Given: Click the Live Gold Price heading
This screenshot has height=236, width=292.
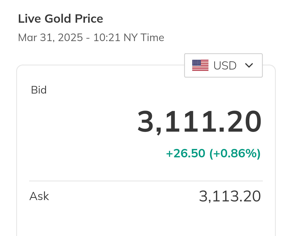Looking at the screenshot, I should pos(61,19).
